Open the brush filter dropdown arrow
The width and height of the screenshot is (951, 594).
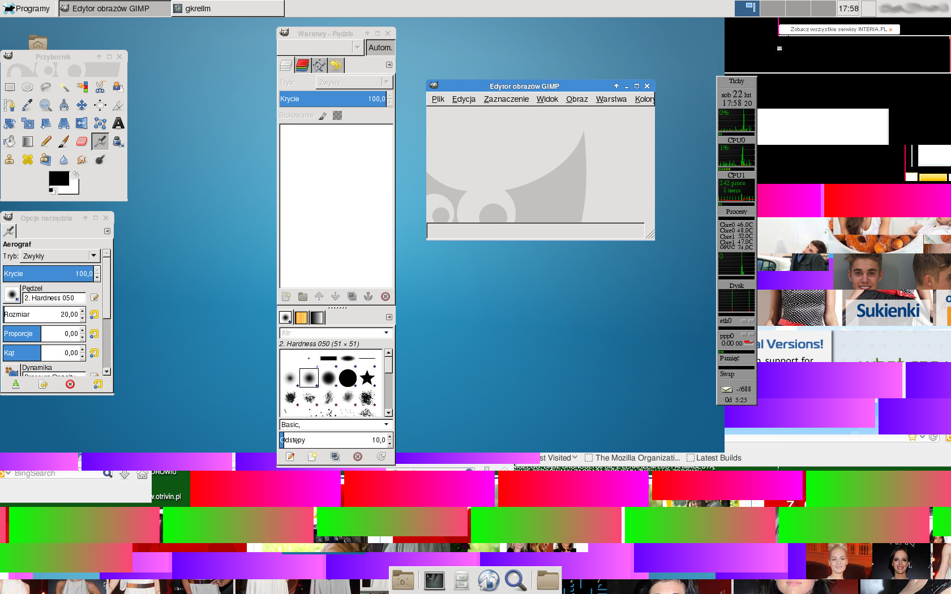coord(387,333)
